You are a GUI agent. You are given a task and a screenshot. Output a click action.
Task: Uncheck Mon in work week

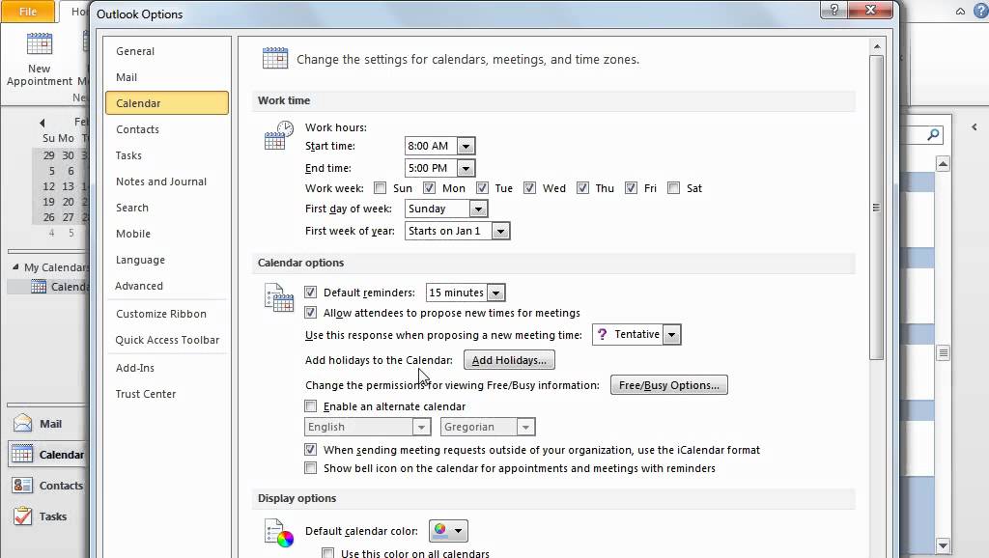(429, 188)
